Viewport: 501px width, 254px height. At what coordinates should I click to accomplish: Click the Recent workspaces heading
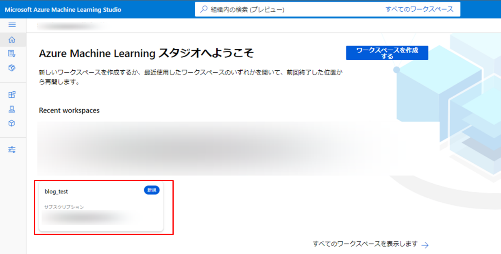(69, 110)
